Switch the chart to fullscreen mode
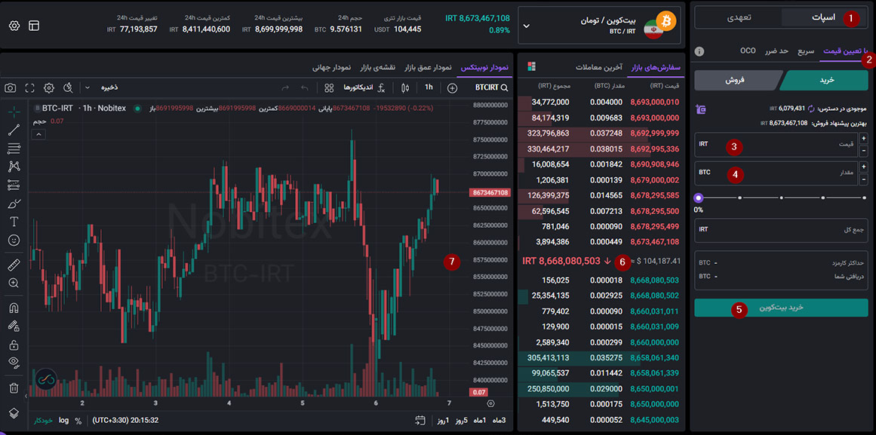876x435 pixels. point(30,87)
